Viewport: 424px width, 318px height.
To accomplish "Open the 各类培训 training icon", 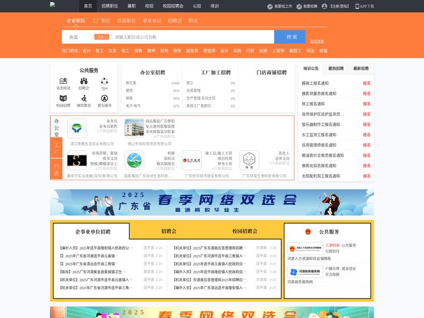I will pyautogui.click(x=63, y=81).
